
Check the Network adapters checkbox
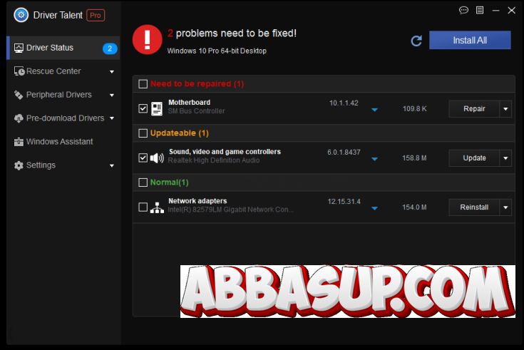point(143,207)
